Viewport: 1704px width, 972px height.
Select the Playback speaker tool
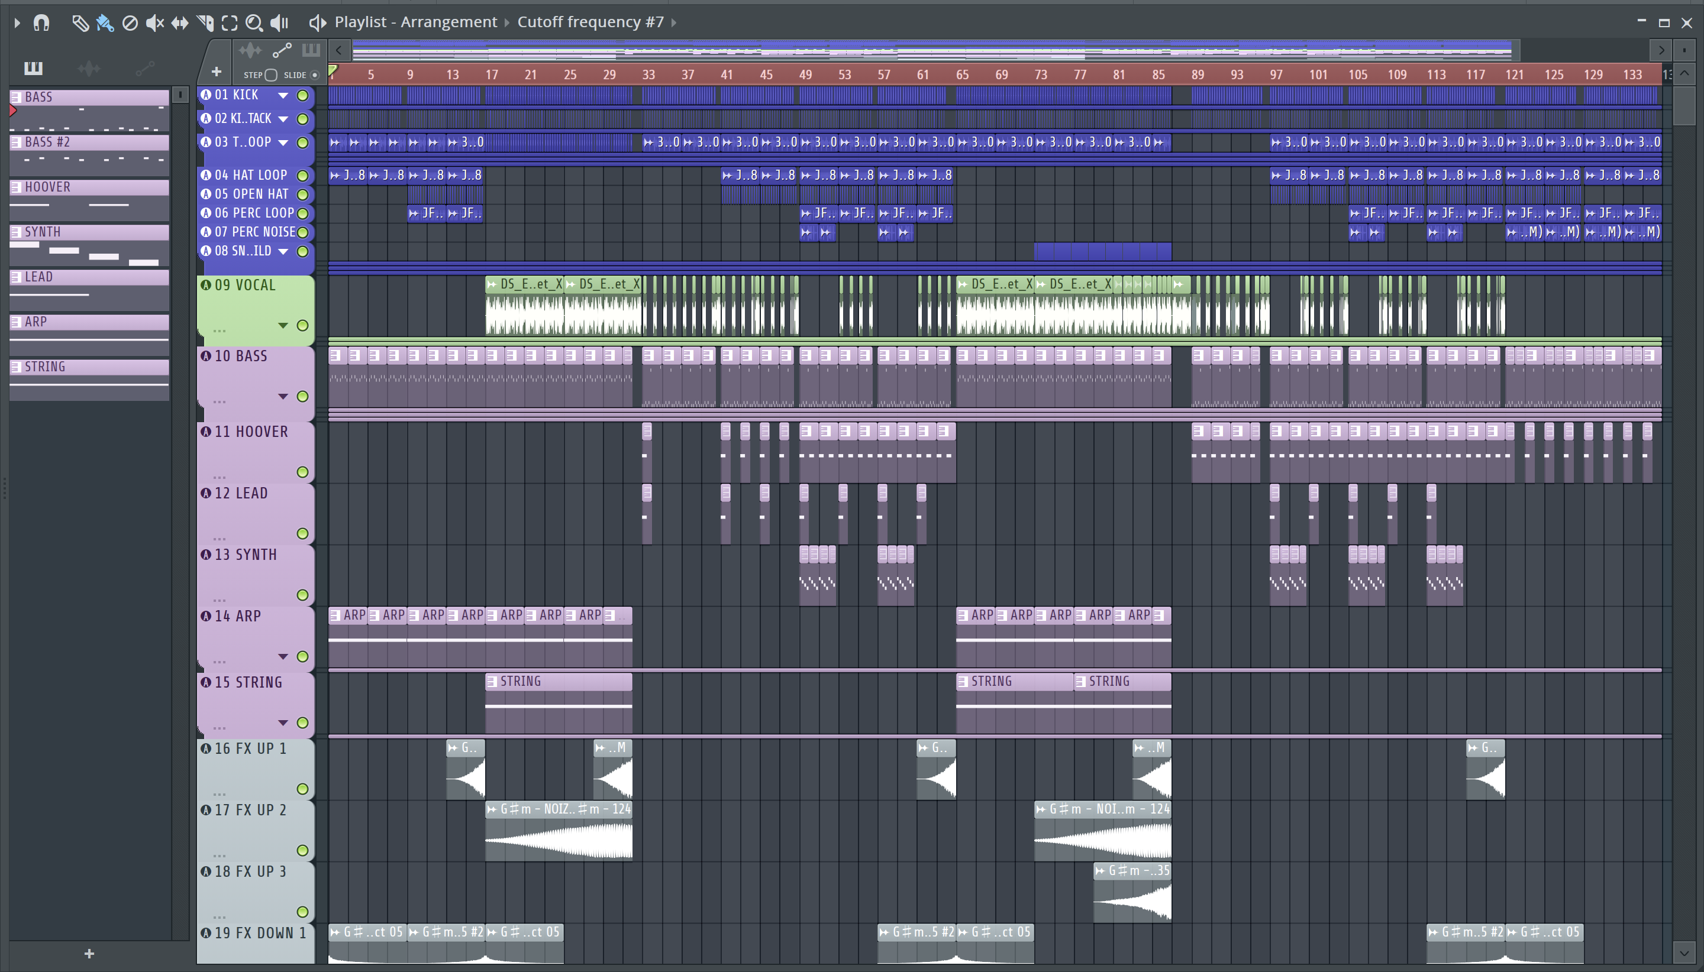pyautogui.click(x=279, y=24)
